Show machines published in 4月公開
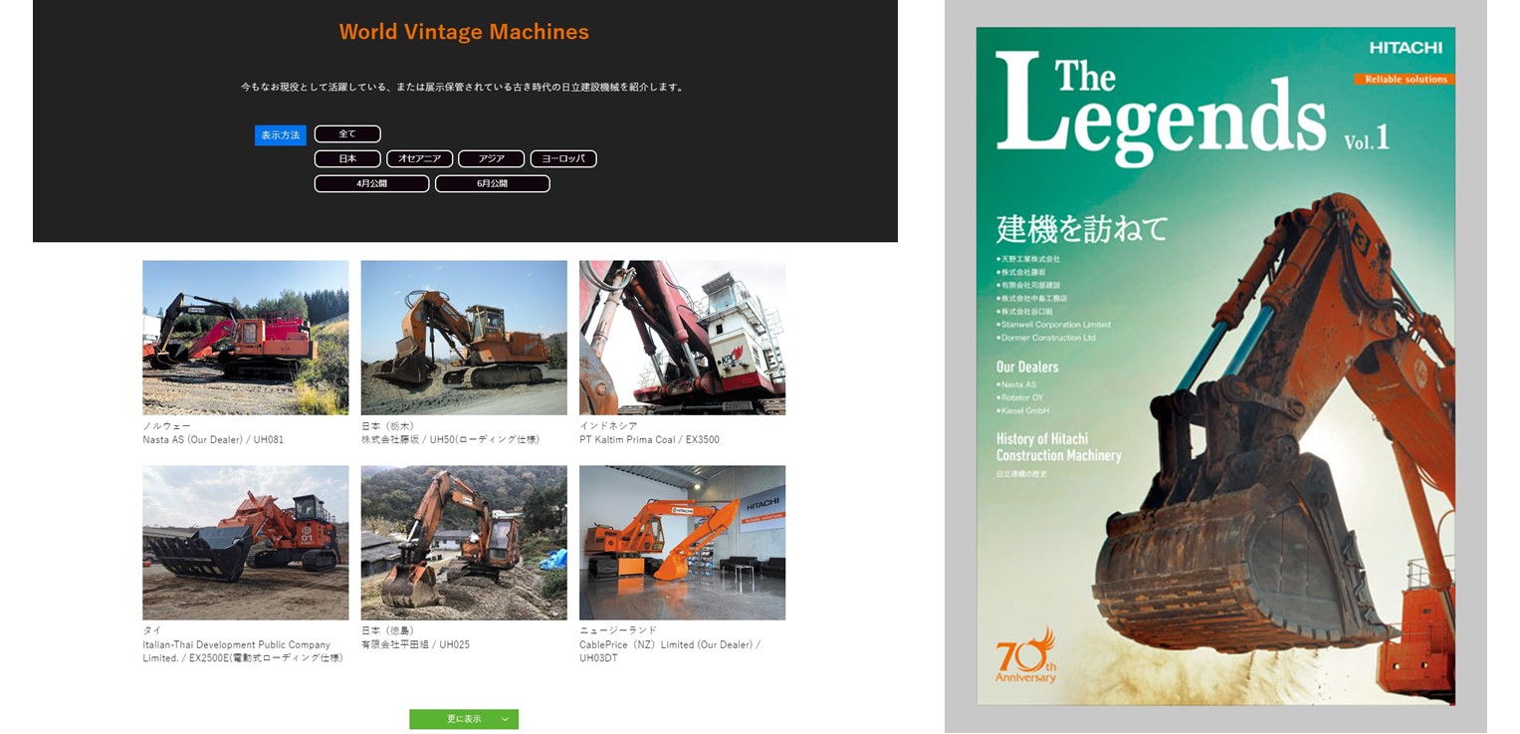1520x734 pixels. pos(371,184)
